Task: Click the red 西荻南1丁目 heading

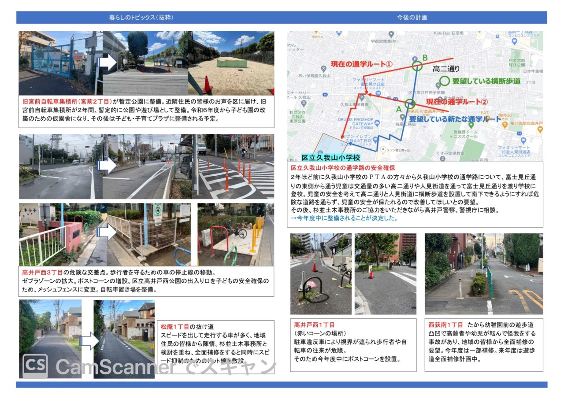Action: (445, 325)
